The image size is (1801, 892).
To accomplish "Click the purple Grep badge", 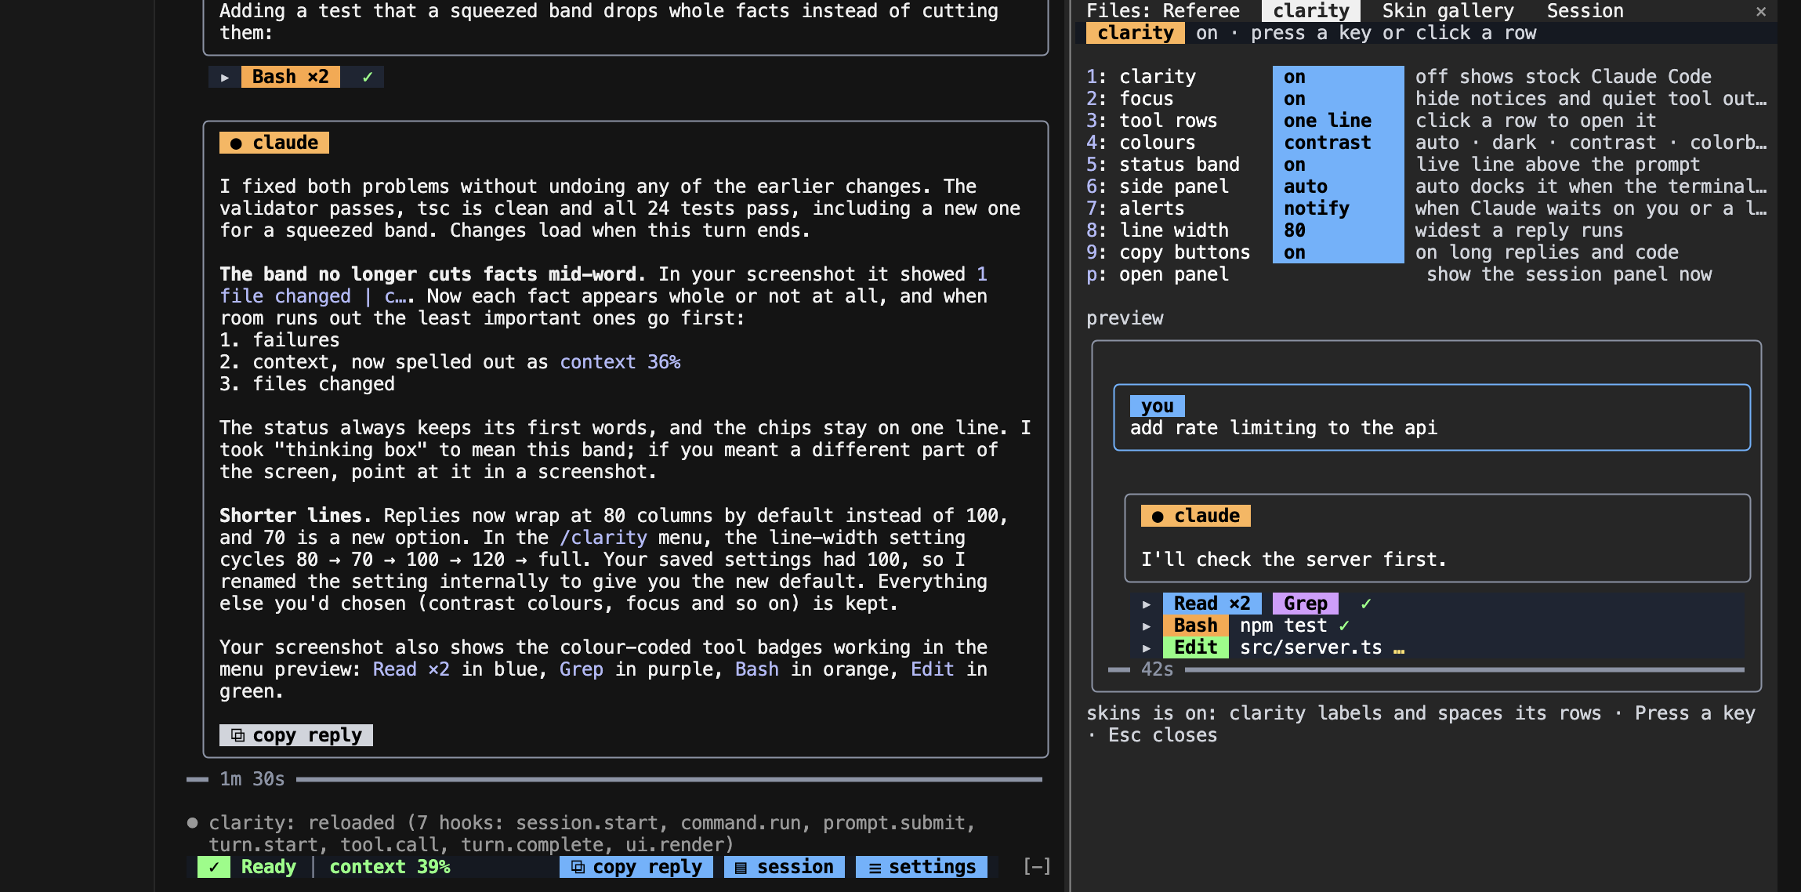I will (1306, 604).
